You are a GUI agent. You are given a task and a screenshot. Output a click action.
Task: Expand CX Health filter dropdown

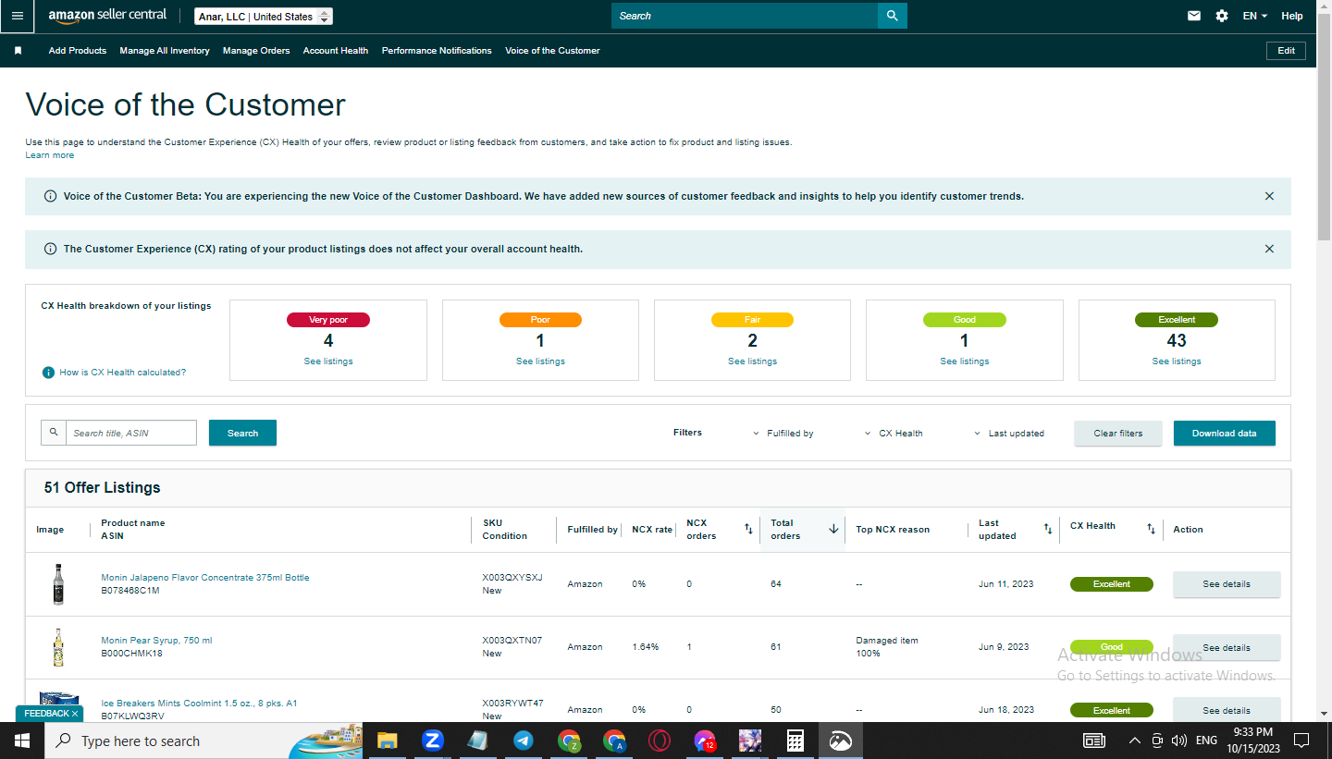894,433
